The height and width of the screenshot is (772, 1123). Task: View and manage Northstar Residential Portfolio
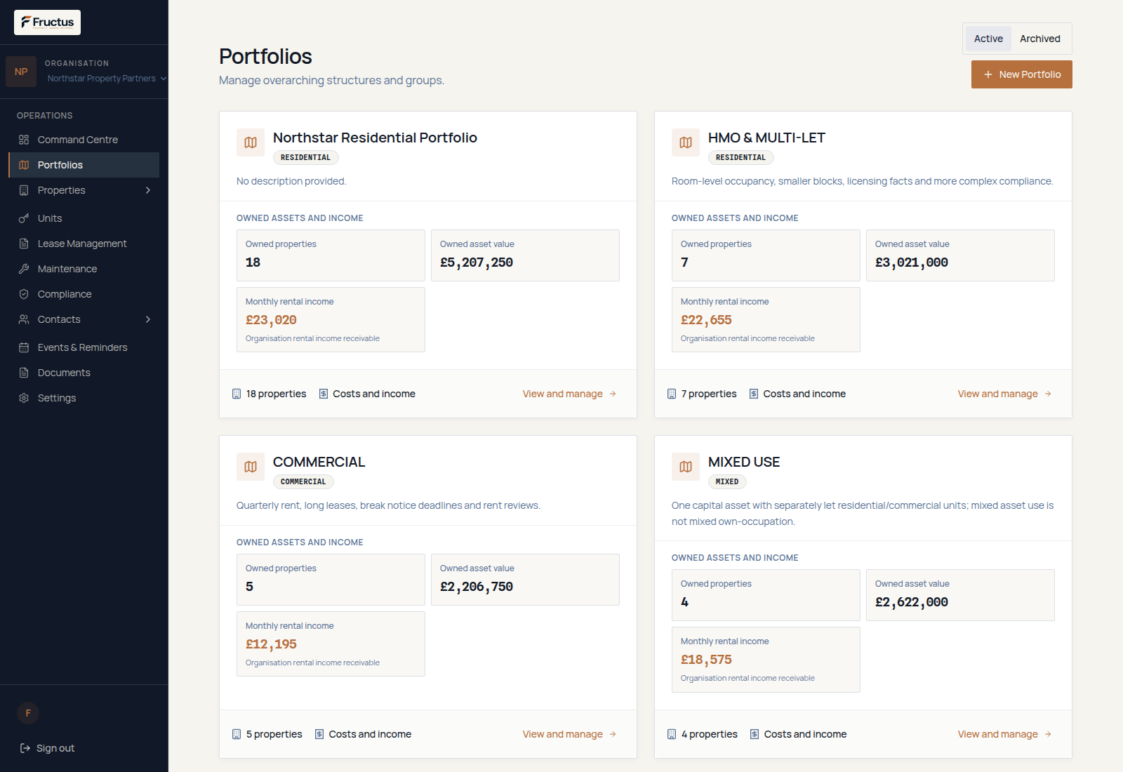(x=569, y=394)
